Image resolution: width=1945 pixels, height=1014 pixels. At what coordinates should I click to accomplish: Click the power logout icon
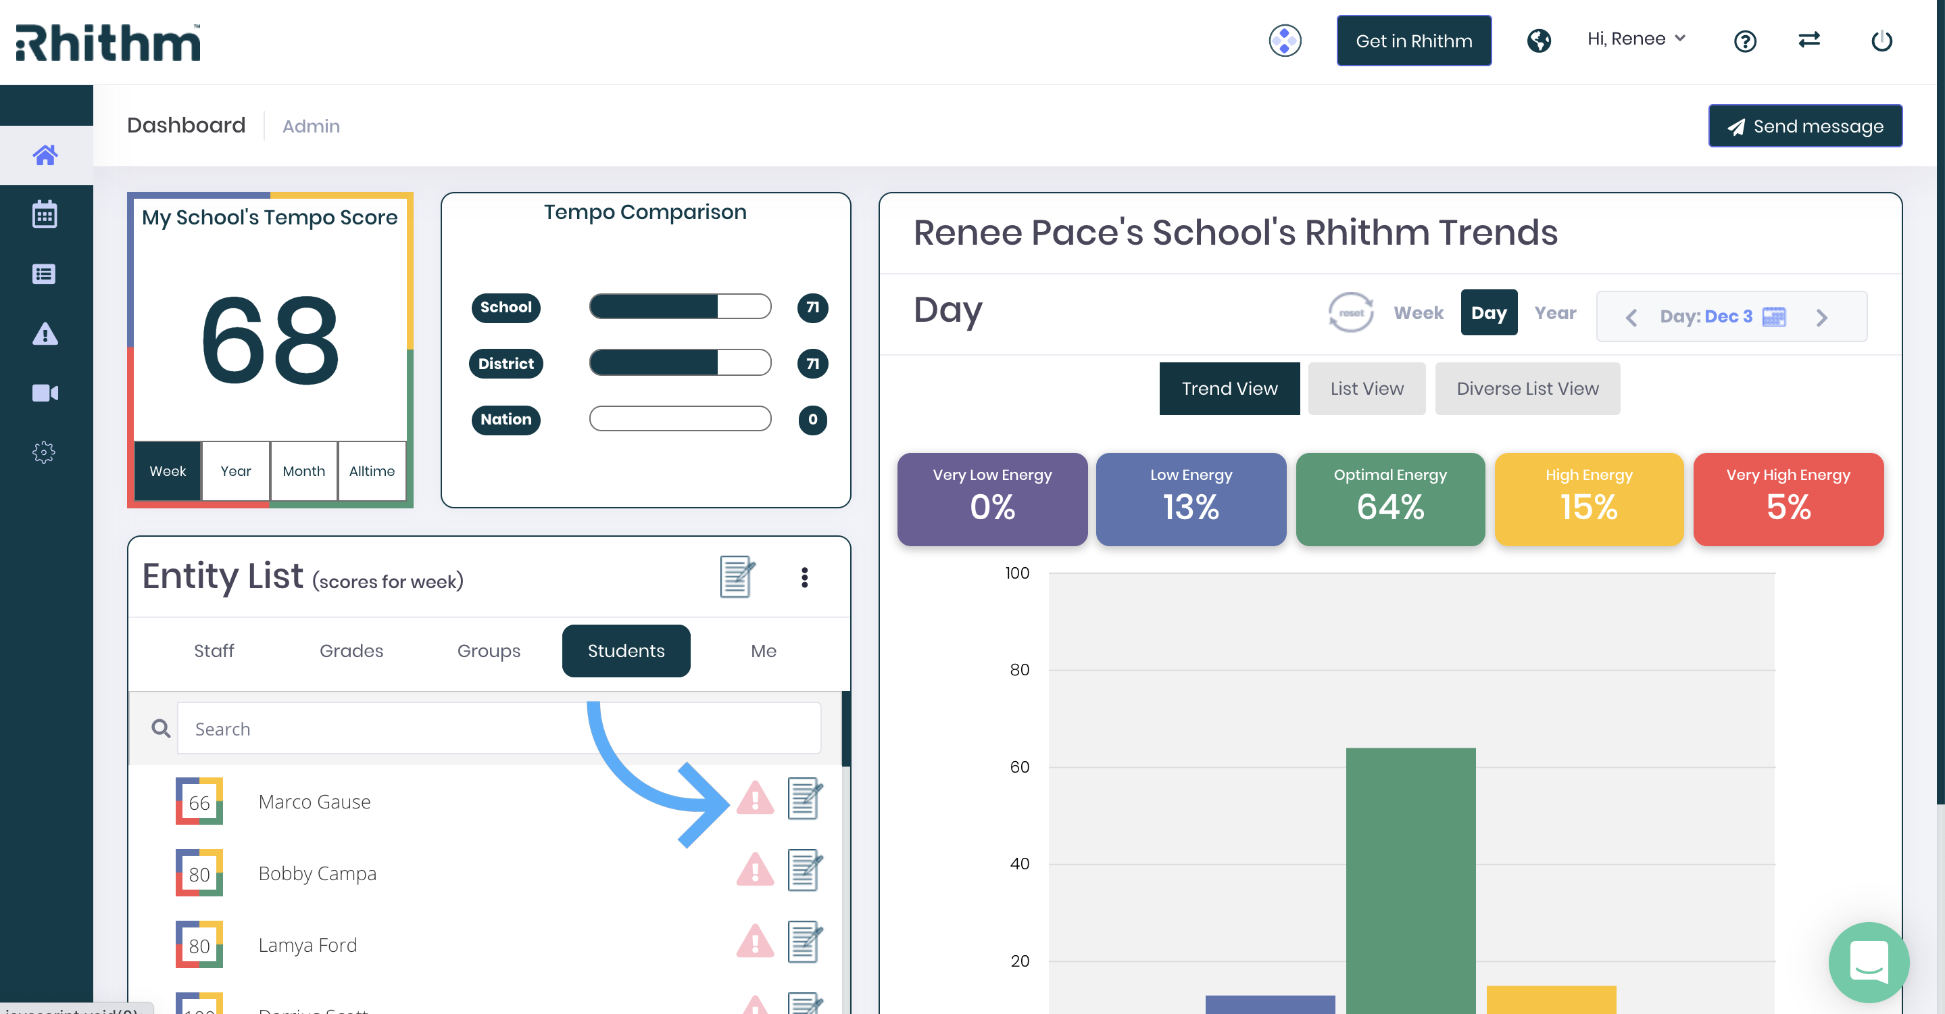click(x=1881, y=40)
